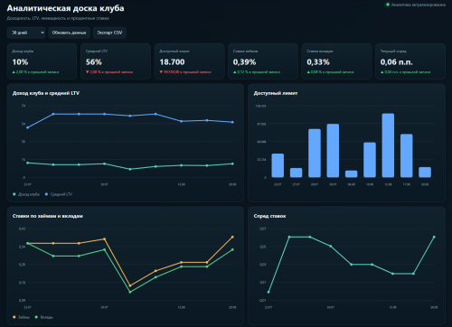Click the shortest bar labeled 04.08

352,174
